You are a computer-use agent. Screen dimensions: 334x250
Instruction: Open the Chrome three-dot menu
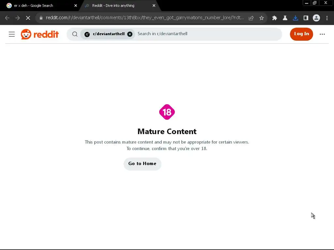click(x=327, y=18)
